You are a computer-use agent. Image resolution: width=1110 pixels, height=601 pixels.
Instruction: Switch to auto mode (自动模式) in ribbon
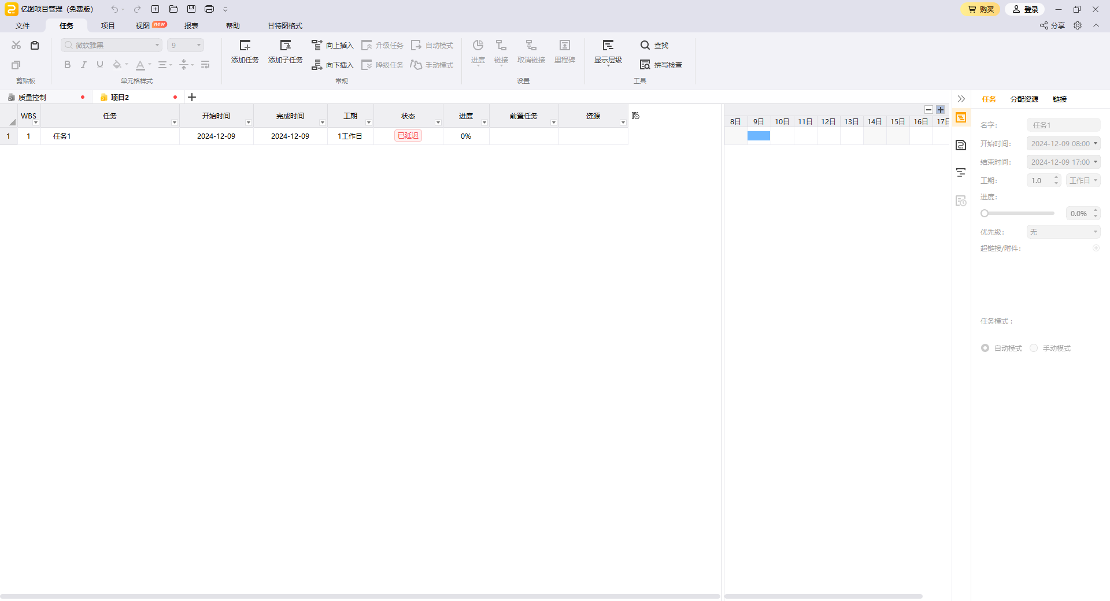pos(432,45)
